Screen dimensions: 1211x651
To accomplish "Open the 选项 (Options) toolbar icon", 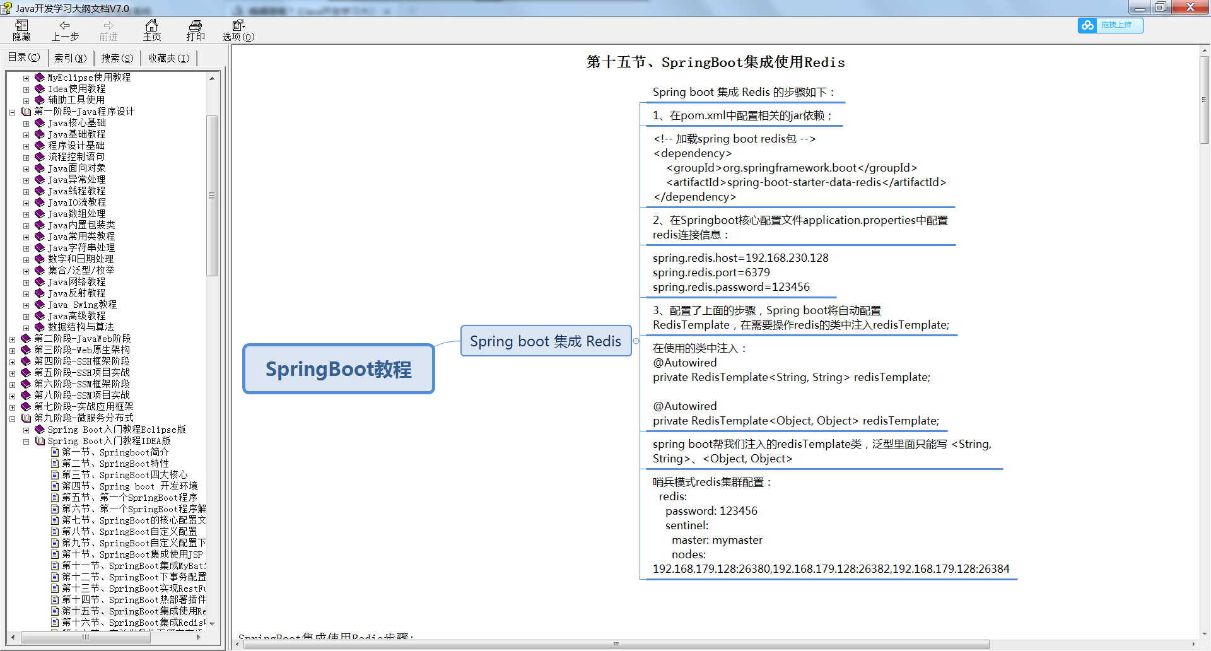I will 238,30.
